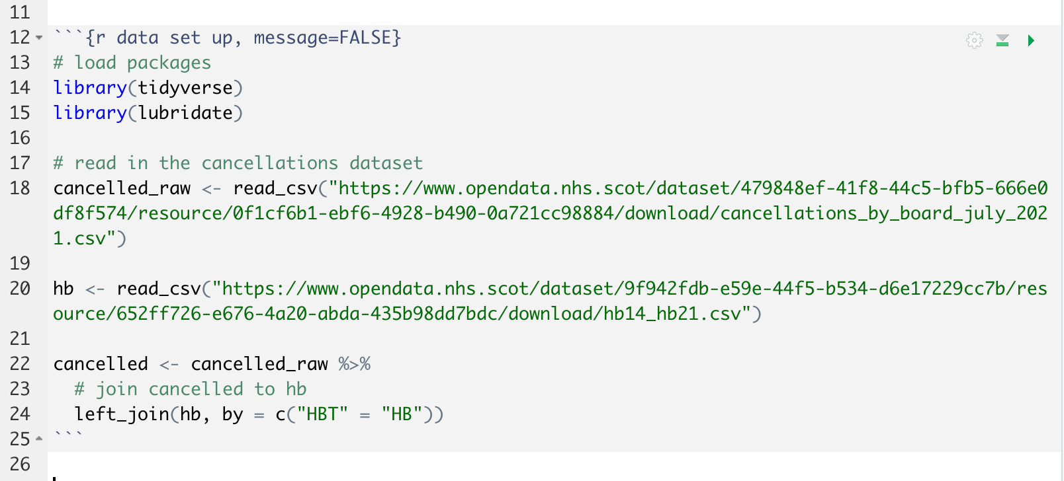Run all chunks above this one

tap(1002, 40)
